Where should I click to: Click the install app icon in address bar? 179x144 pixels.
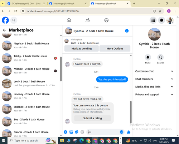point(154,11)
